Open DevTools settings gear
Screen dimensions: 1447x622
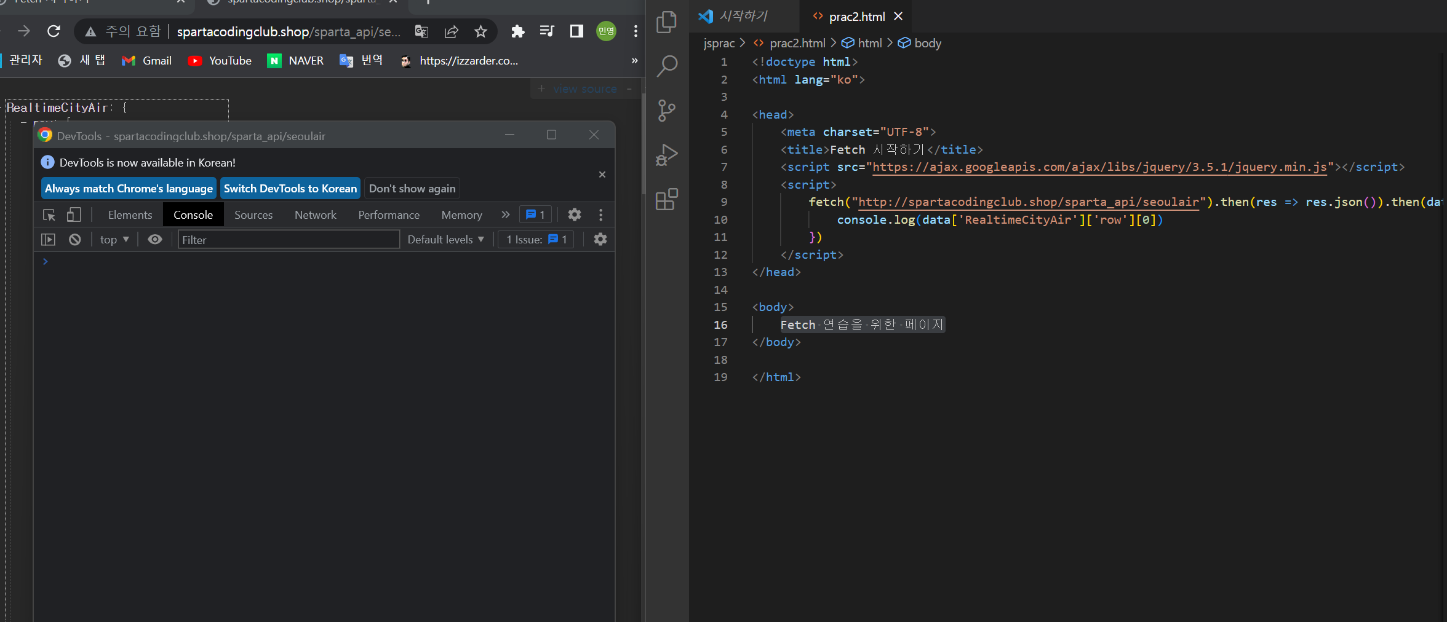pos(575,215)
